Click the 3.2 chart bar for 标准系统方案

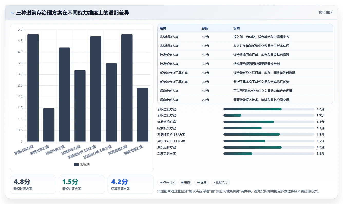click(80, 106)
